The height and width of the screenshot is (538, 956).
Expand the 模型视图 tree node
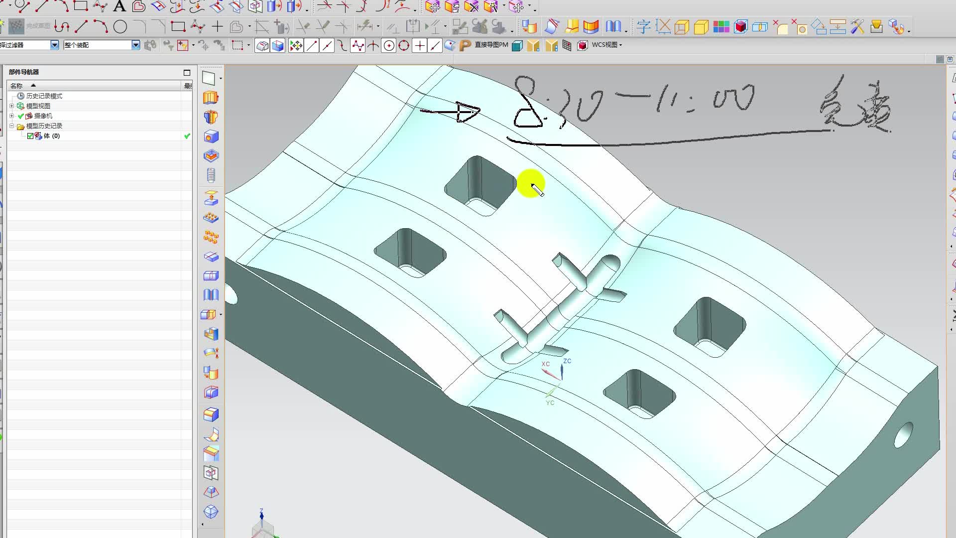[x=12, y=106]
